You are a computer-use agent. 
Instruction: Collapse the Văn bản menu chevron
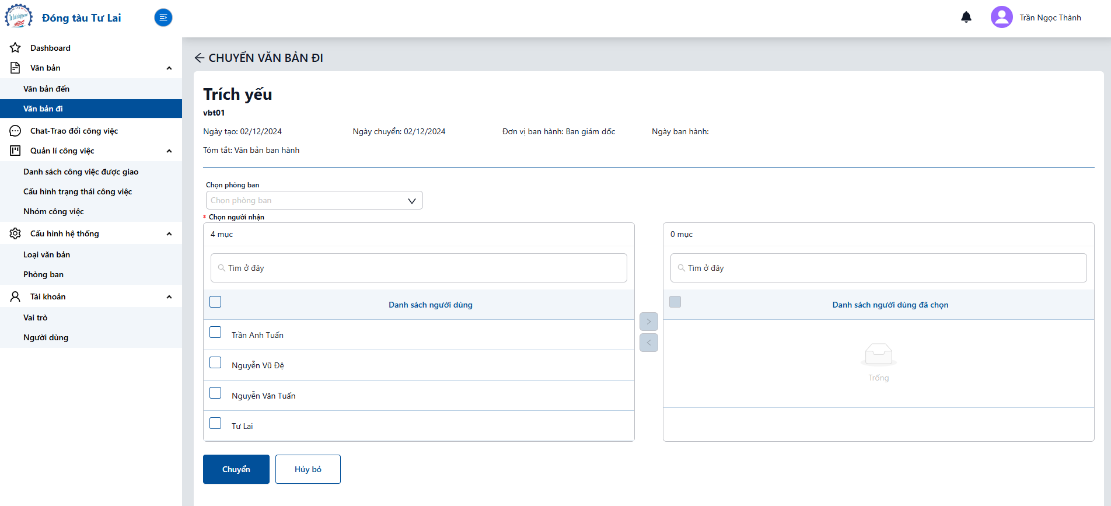click(169, 68)
